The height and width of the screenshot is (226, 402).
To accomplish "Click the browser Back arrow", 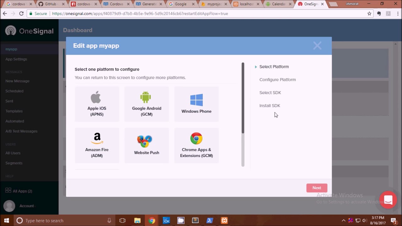I will point(5,13).
